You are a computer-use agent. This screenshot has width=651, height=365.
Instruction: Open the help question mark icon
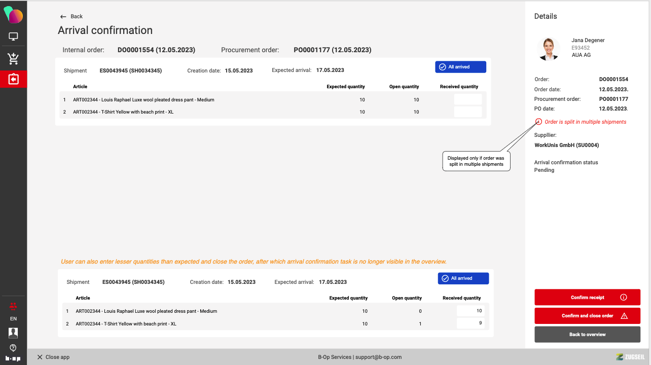[x=13, y=348]
